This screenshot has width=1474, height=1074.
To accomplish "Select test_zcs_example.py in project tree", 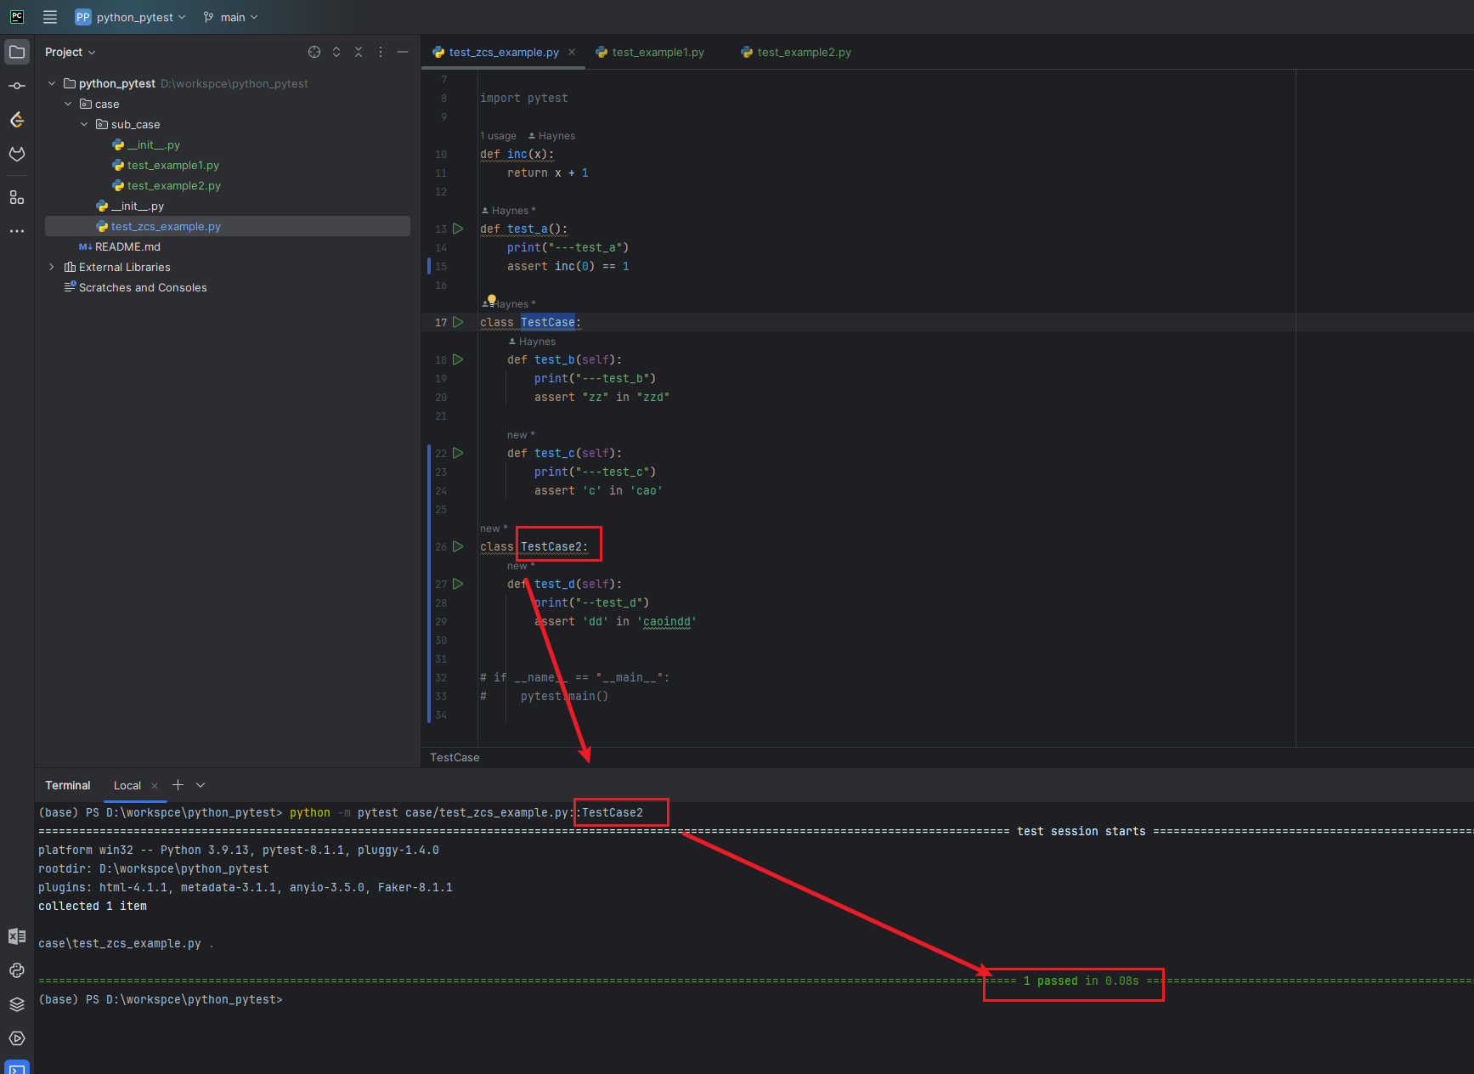I will [228, 226].
